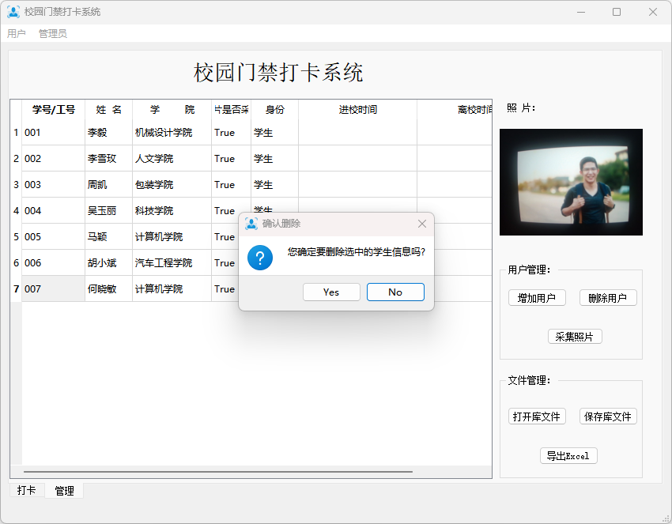Switch to the 打卡 tab
Screen dimensions: 672x524
click(x=27, y=491)
